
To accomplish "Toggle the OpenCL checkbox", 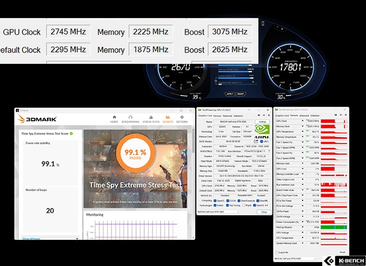I will click(215, 200).
